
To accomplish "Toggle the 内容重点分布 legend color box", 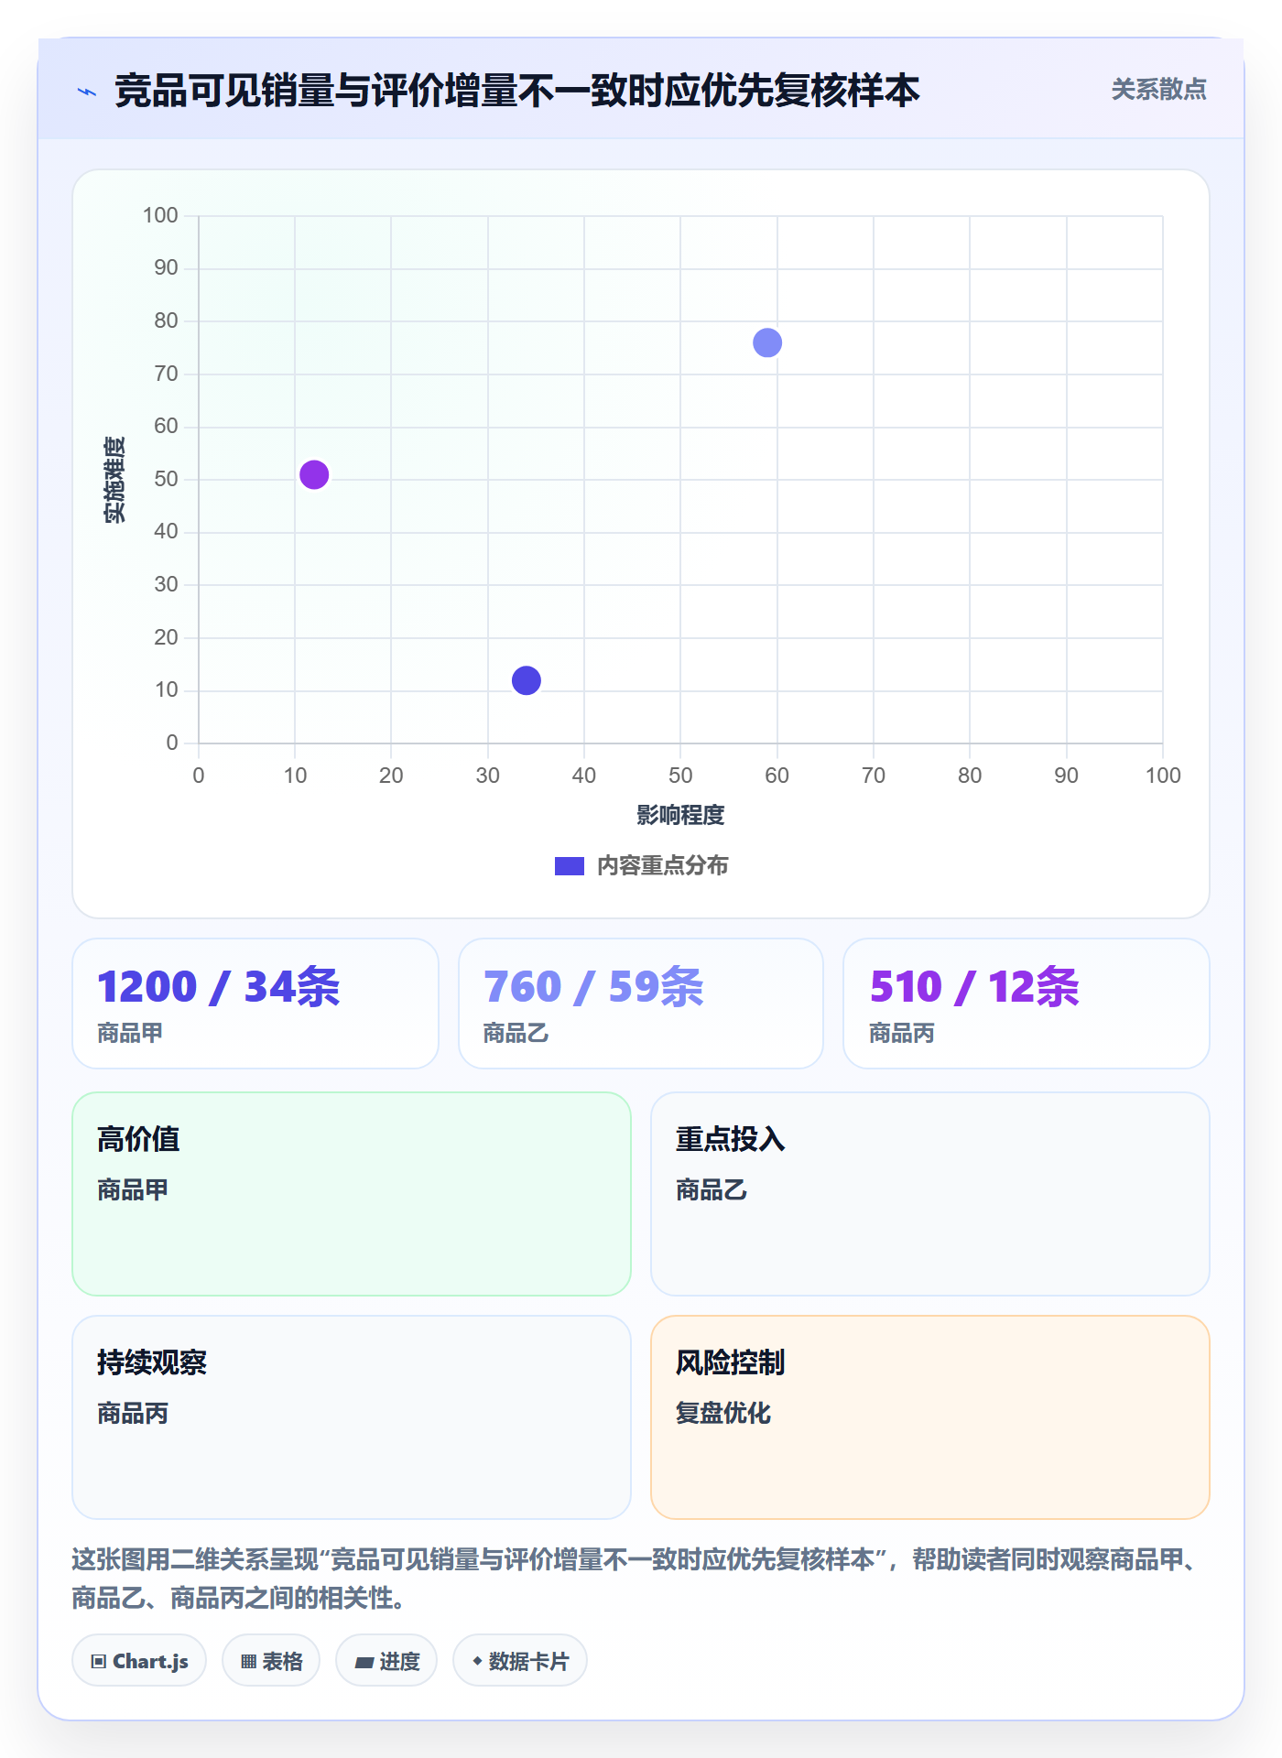I will [570, 865].
